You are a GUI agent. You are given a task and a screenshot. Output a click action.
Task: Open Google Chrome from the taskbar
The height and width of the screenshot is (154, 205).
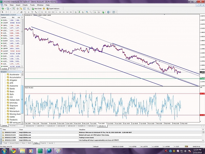tap(13, 151)
